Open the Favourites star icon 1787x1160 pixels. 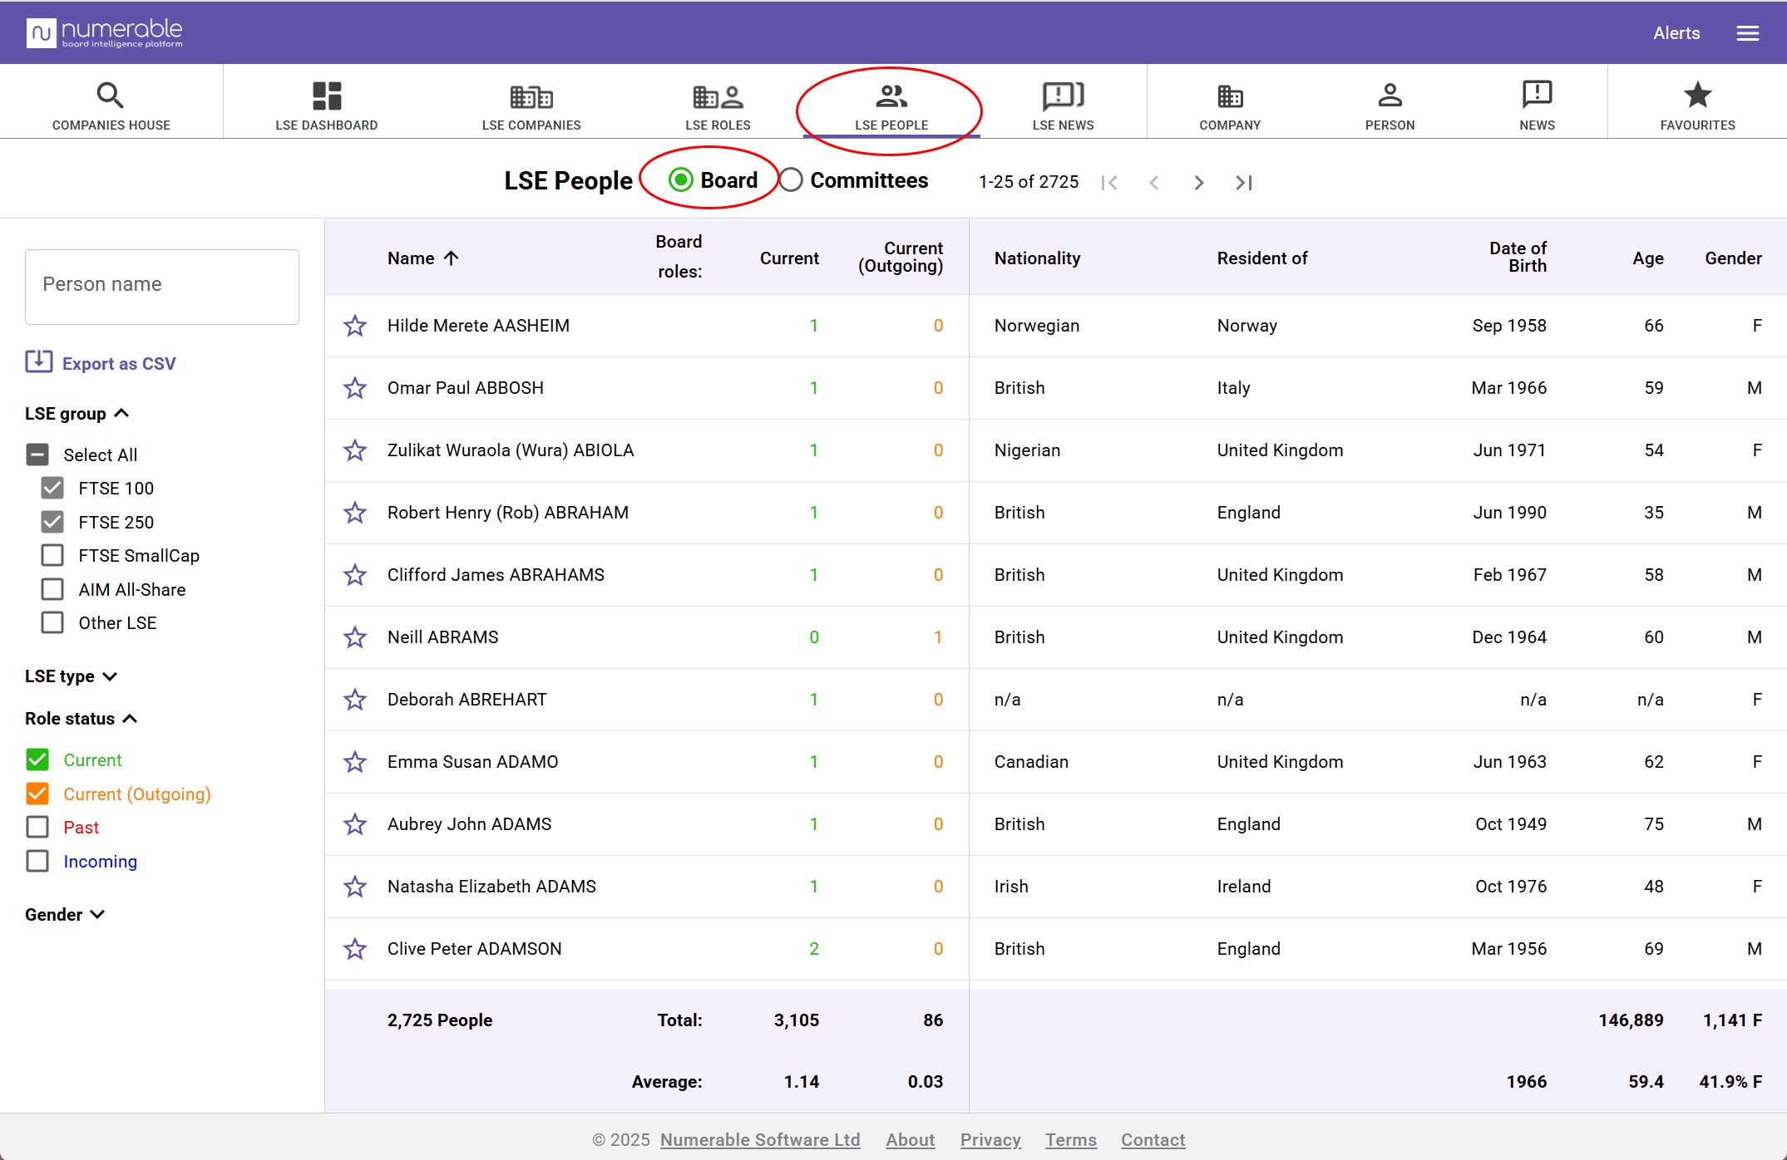point(1696,96)
